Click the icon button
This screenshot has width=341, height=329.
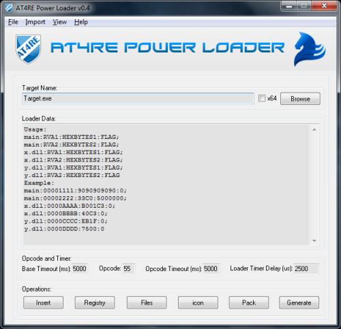tap(198, 302)
